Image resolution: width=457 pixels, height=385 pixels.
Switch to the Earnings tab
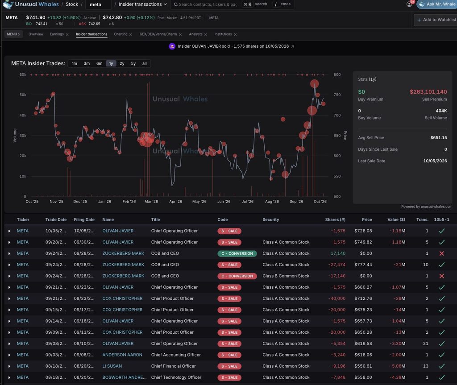click(x=57, y=34)
